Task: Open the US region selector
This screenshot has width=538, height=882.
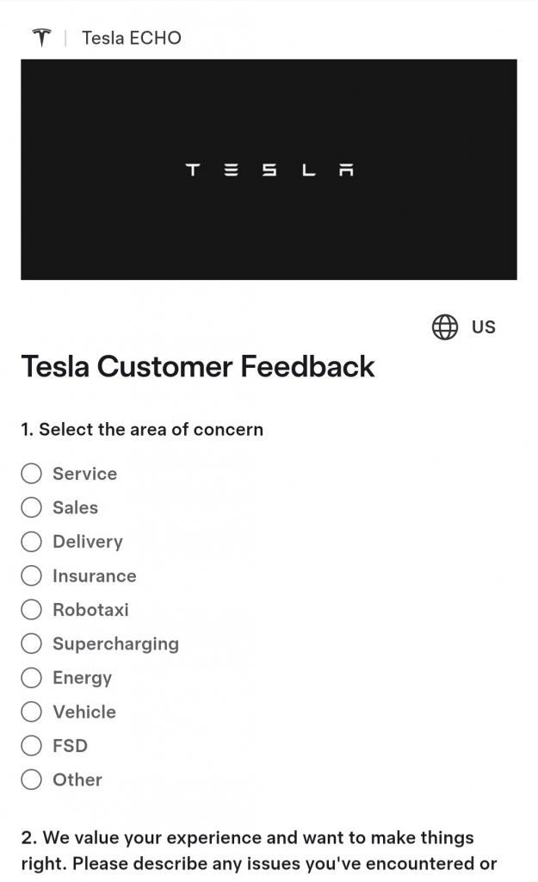Action: coord(465,327)
